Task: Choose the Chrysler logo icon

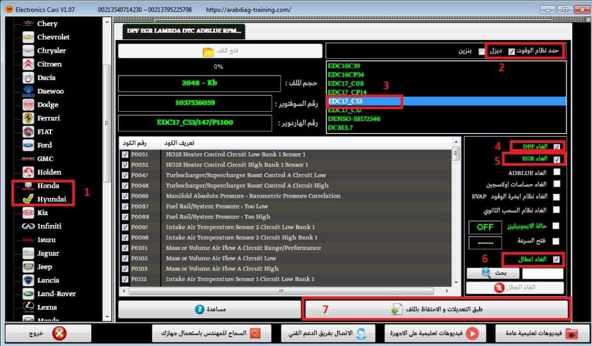Action: (x=29, y=50)
